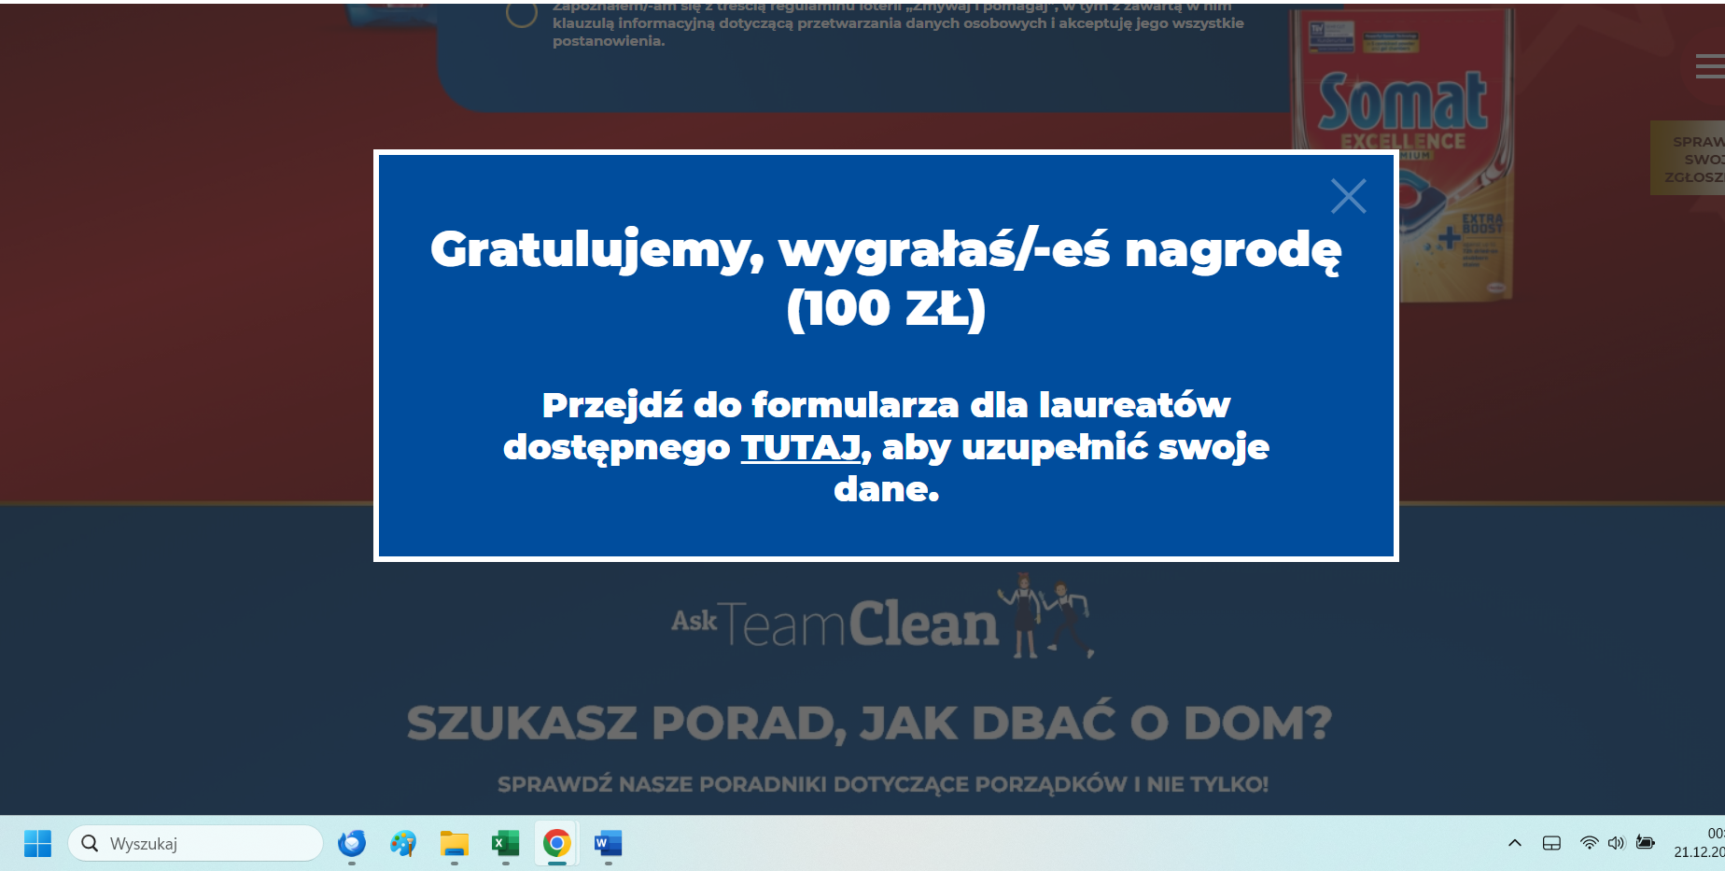Viewport: 1725px width, 871px height.
Task: Switch to Excel in the taskbar
Action: pos(506,843)
